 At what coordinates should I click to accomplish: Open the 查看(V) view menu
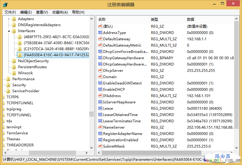coord(42,12)
